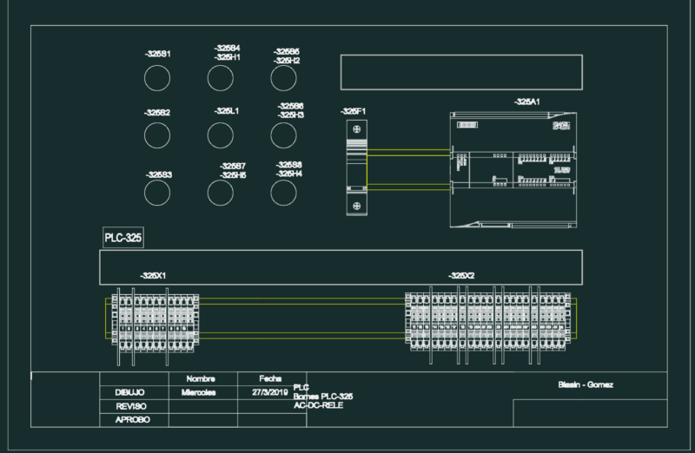The image size is (695, 453).
Task: Select the circle symbol under -325S7 -325H5
Action: click(221, 193)
